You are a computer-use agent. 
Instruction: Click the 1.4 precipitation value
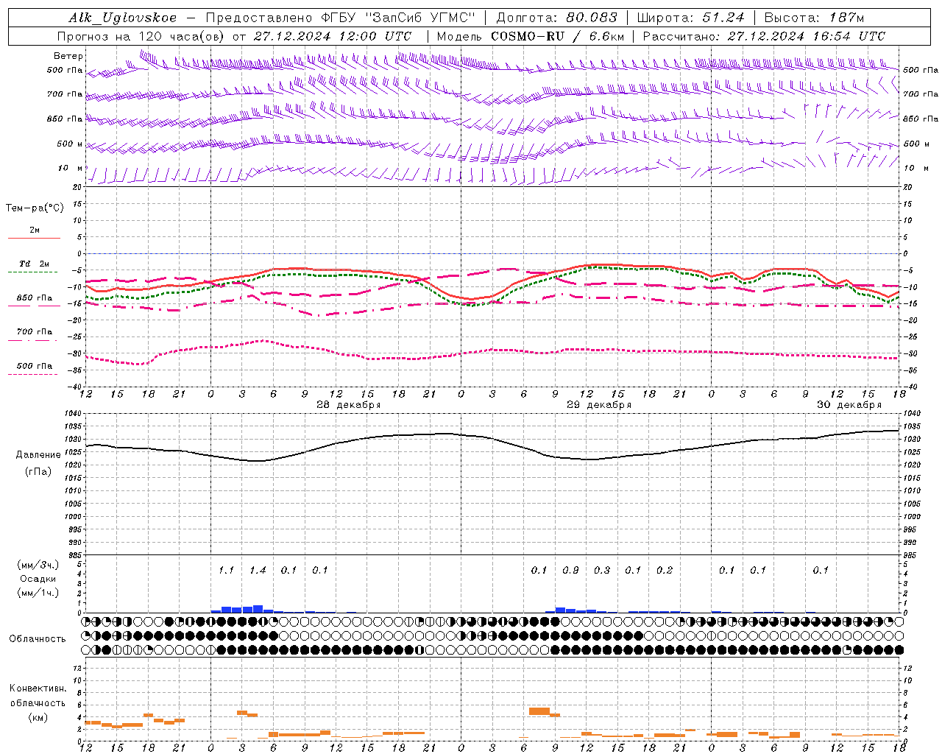tap(258, 570)
